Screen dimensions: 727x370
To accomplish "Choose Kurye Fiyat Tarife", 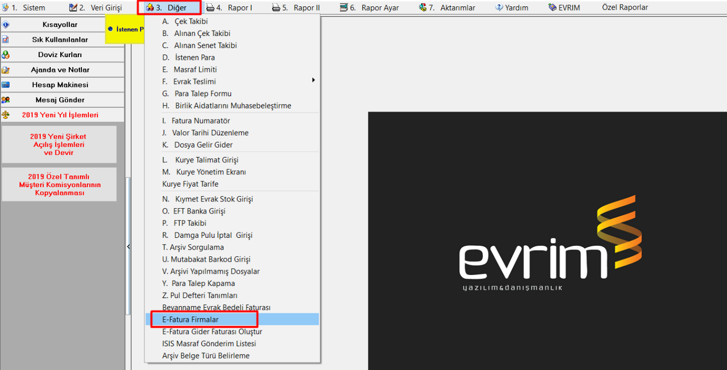I will (x=233, y=184).
